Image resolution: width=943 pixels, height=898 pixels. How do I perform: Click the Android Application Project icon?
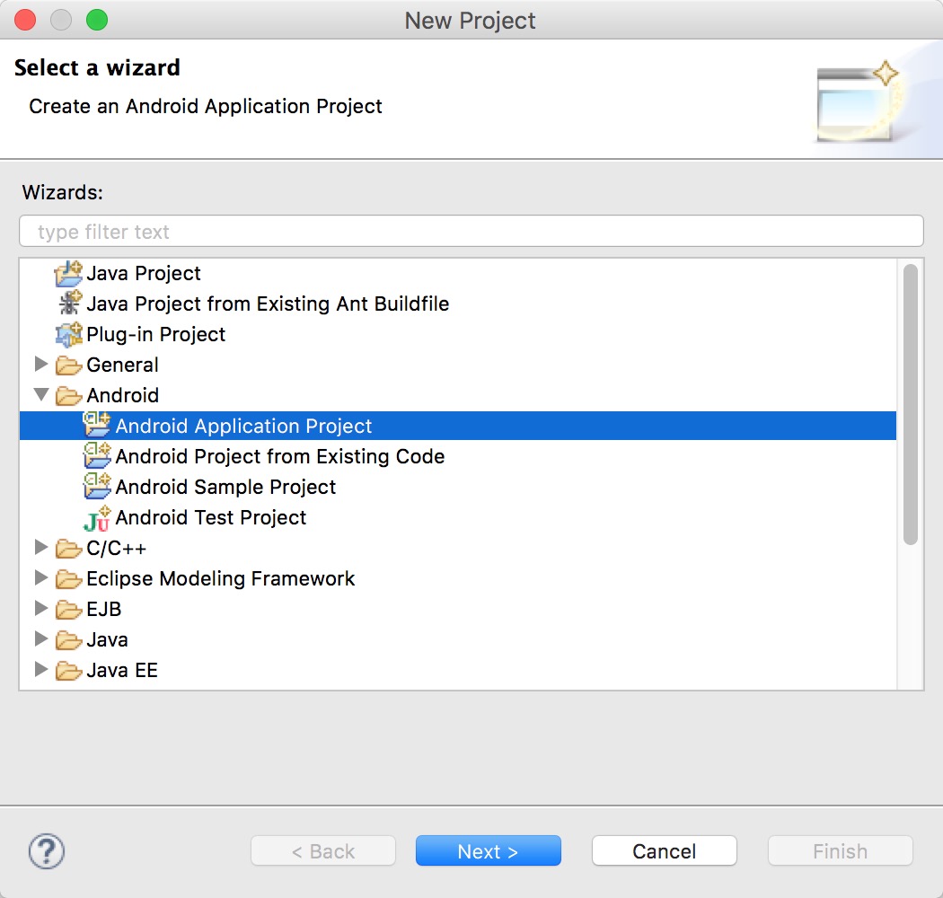click(97, 426)
